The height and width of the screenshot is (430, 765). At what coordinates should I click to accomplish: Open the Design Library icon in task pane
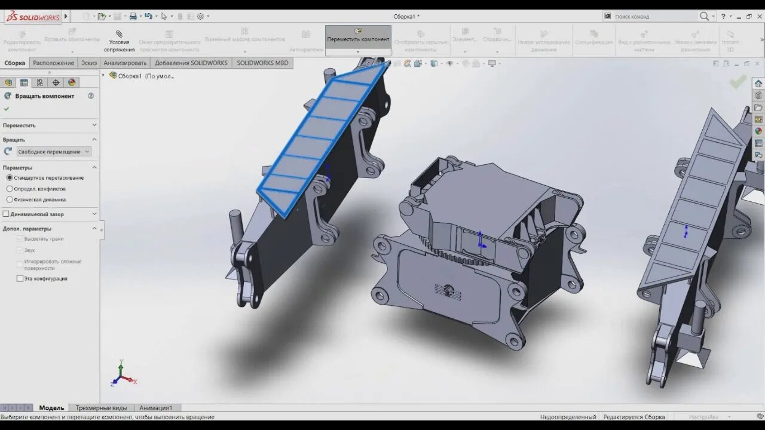pos(758,96)
